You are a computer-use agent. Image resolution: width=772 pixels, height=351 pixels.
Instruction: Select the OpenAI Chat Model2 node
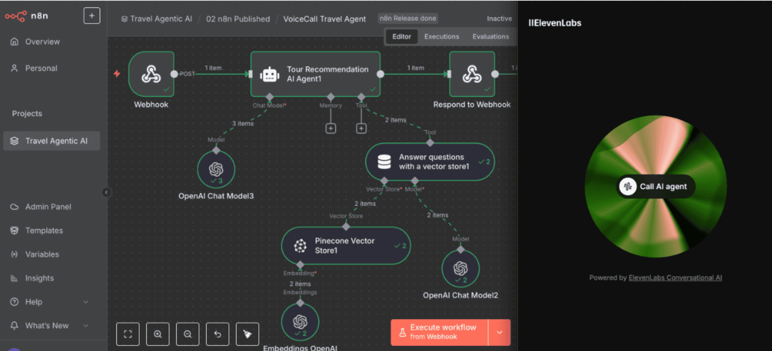(460, 268)
